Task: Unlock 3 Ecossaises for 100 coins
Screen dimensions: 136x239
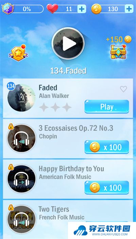Action: coord(107,147)
